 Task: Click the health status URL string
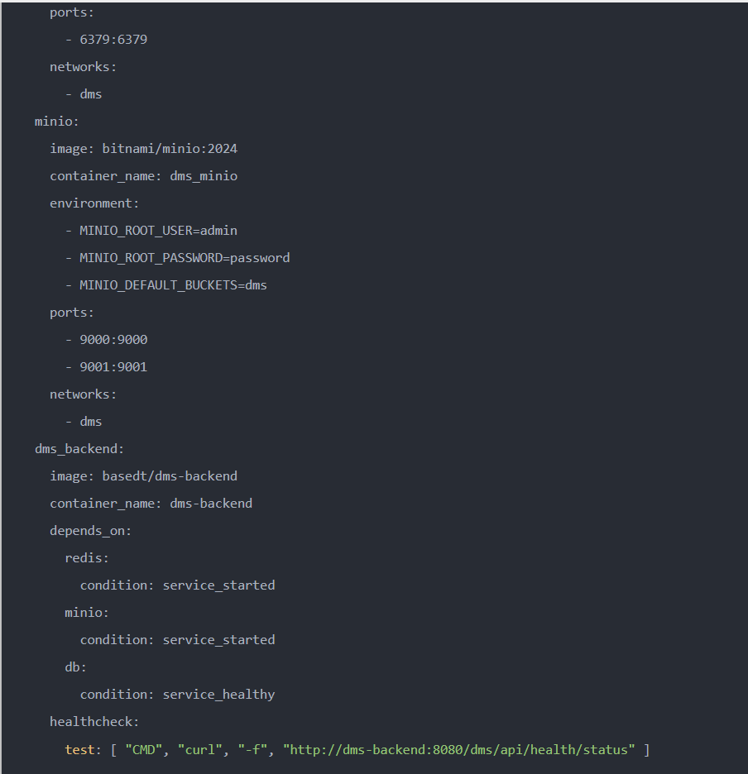pyautogui.click(x=459, y=750)
